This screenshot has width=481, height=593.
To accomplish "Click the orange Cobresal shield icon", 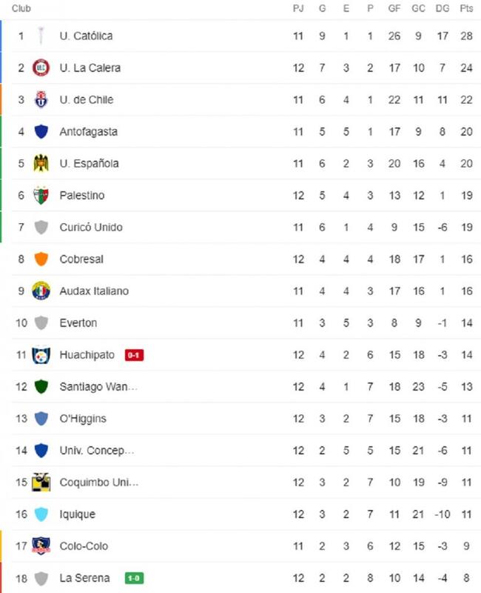I will click(x=41, y=259).
